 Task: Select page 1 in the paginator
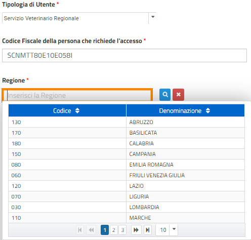click(x=105, y=230)
